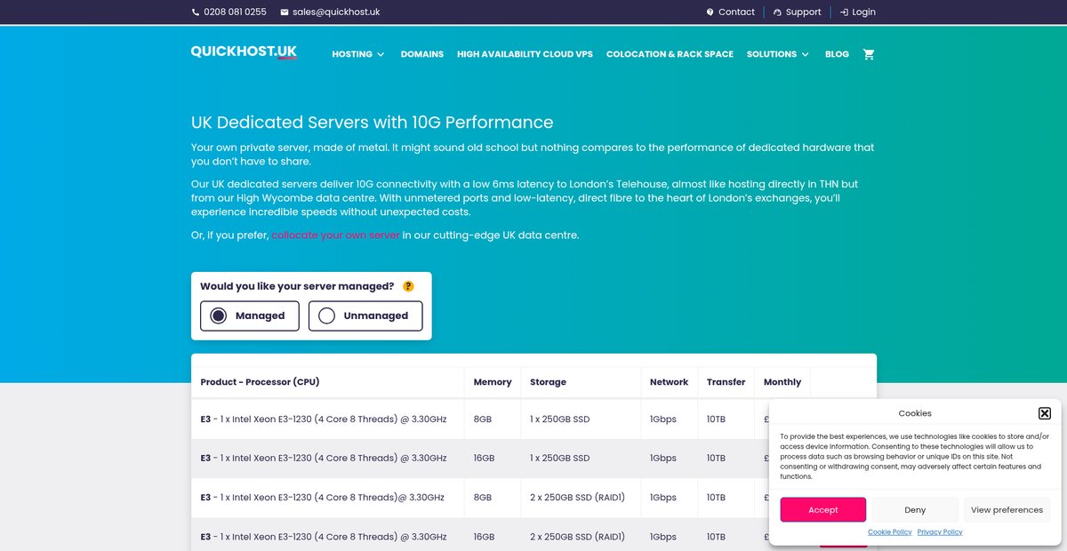
Task: Click the Memory column header
Action: coord(493,382)
